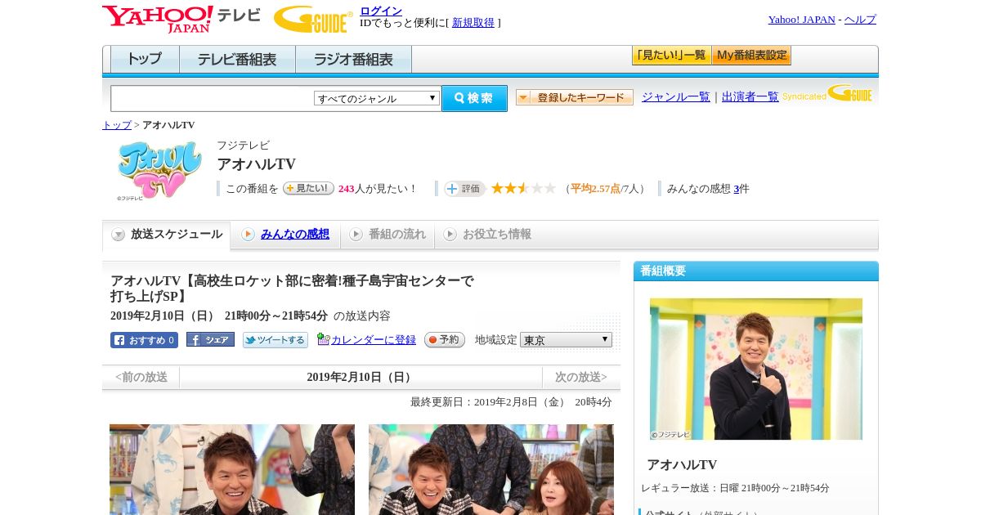This screenshot has height=515, width=981.
Task: Select the お役立ち情報 tab
Action: coord(487,235)
